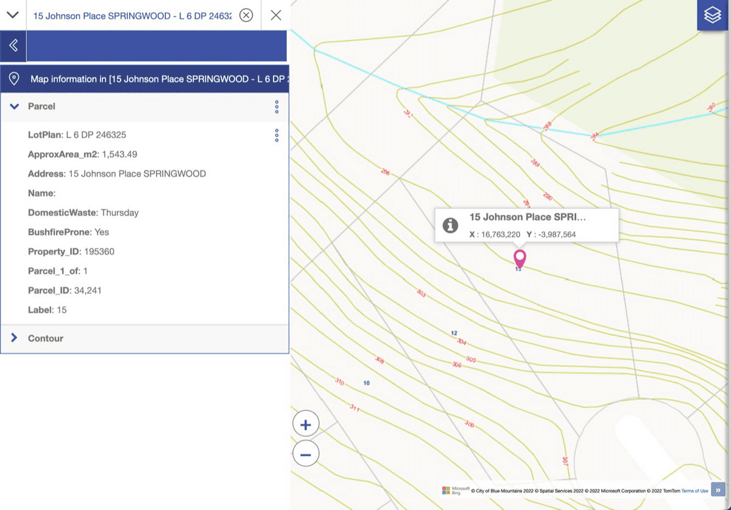Screen dimensions: 731x510
Task: Click the empty Name field row
Action: pyautogui.click(x=42, y=193)
